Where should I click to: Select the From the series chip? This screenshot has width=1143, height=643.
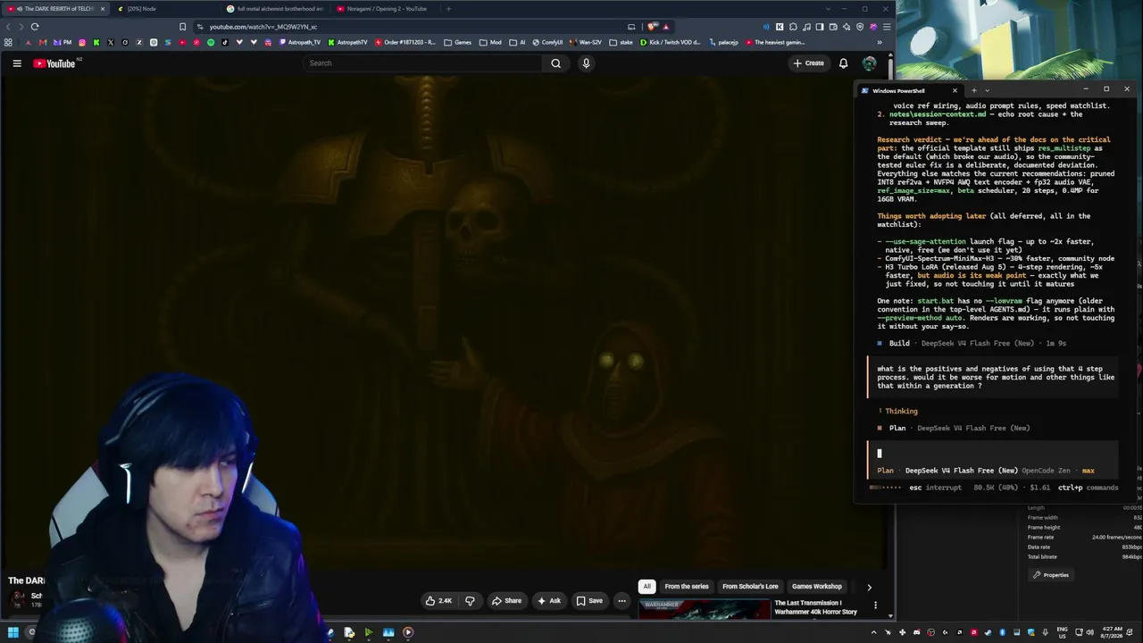point(687,587)
